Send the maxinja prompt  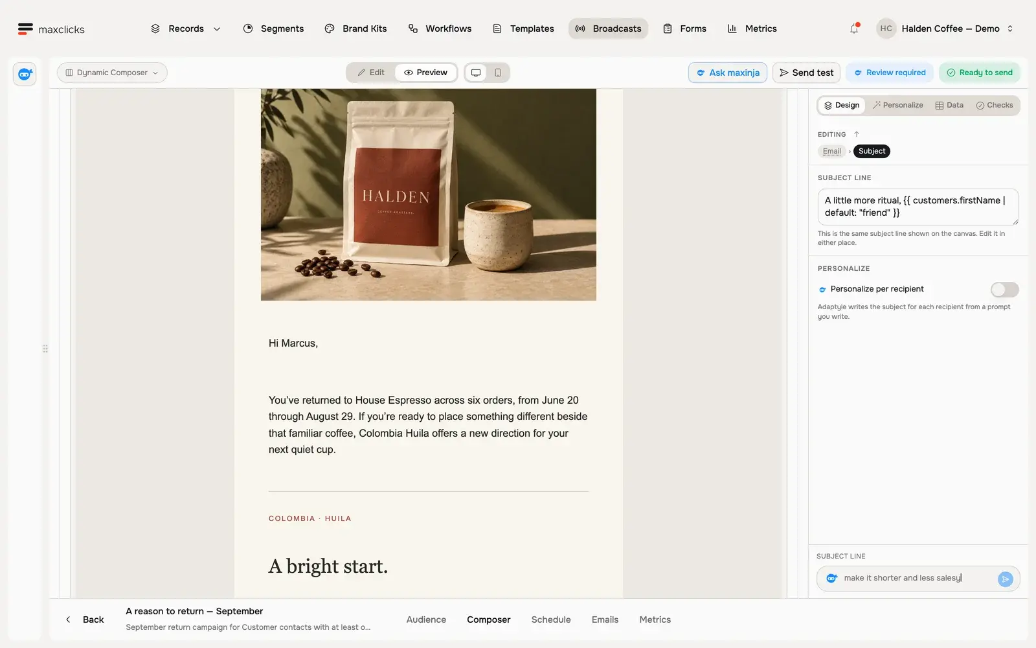click(x=1005, y=579)
